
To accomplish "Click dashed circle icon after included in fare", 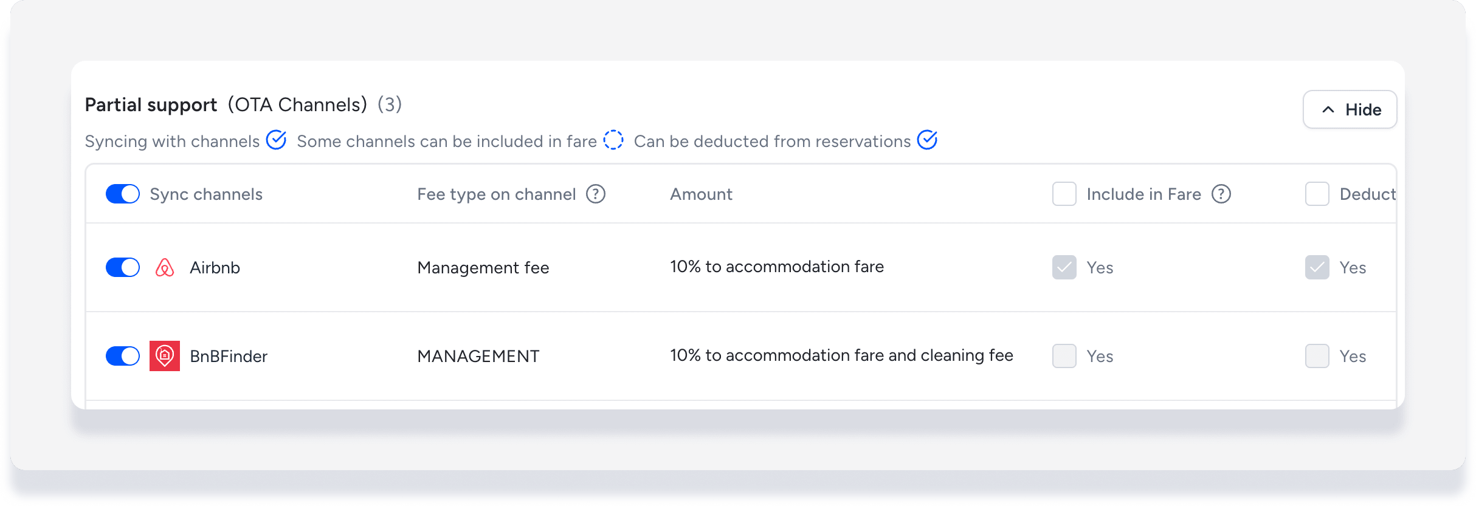I will tap(613, 140).
